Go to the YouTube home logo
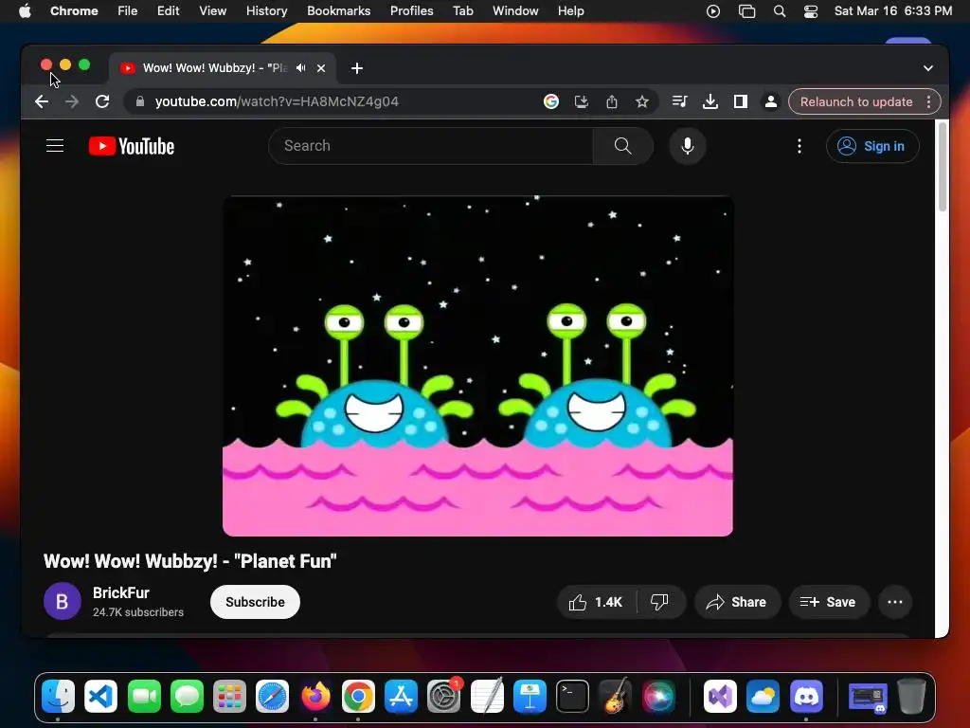The image size is (970, 728). (x=132, y=146)
